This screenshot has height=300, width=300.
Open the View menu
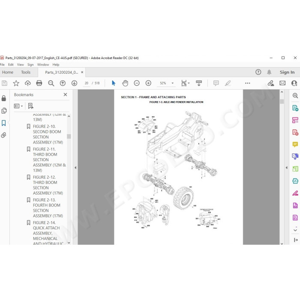20,65
